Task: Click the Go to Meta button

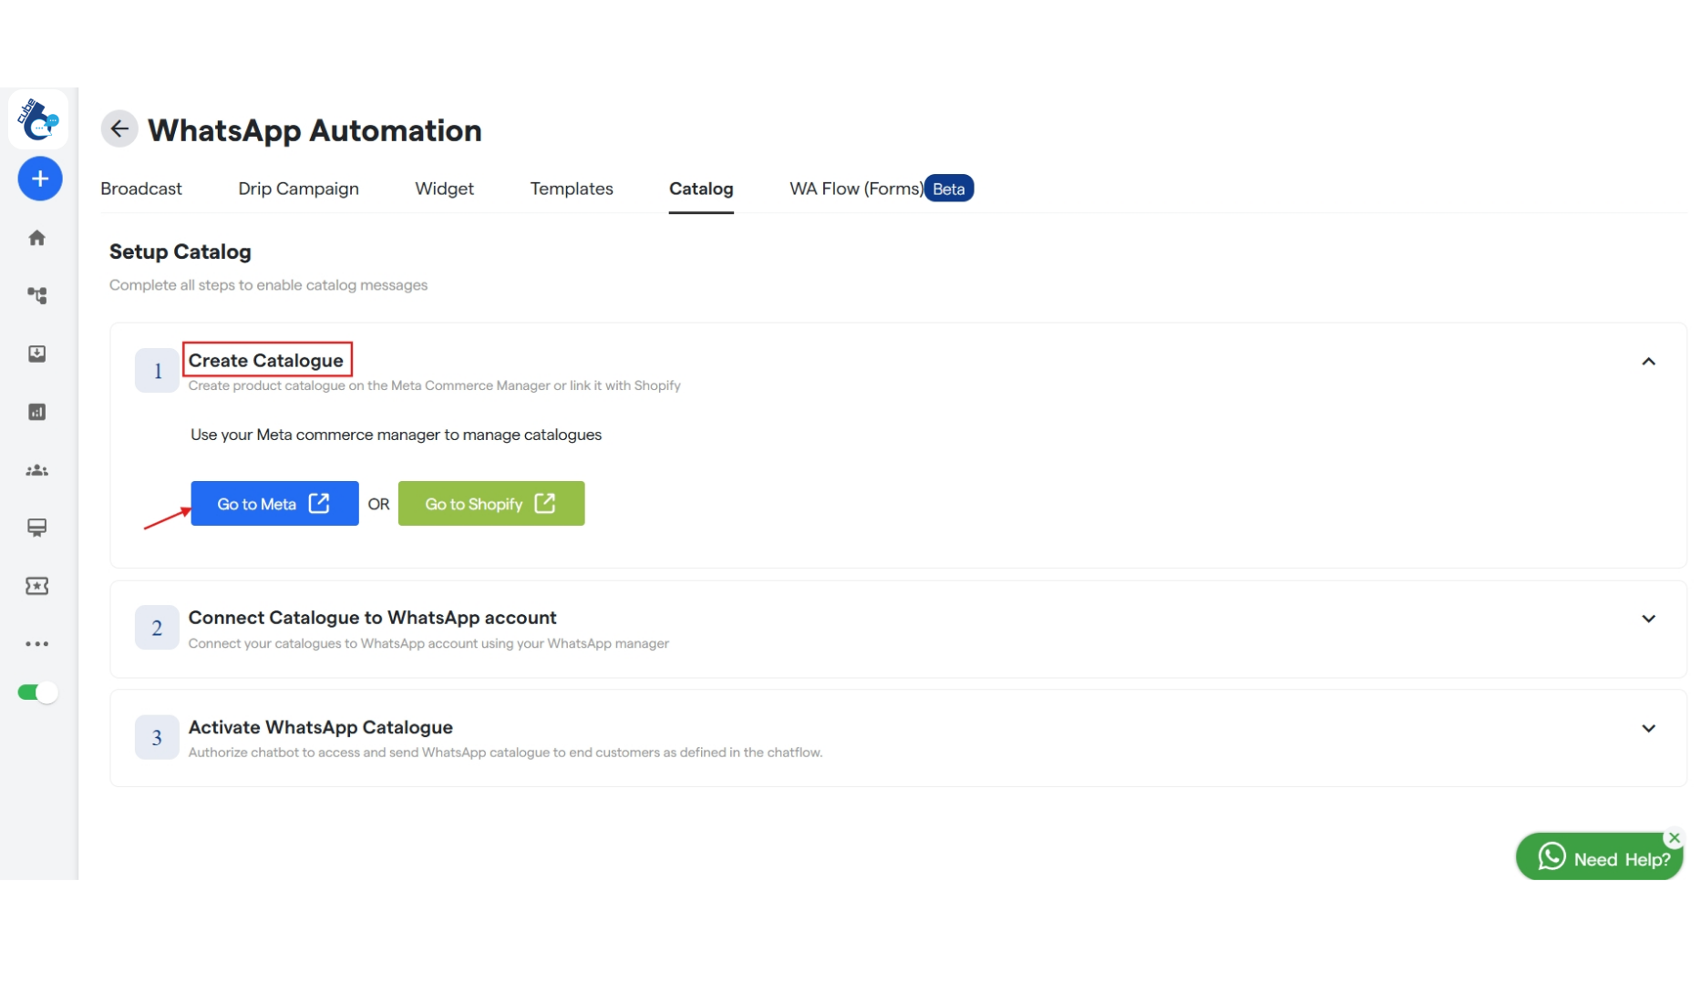Action: (273, 503)
